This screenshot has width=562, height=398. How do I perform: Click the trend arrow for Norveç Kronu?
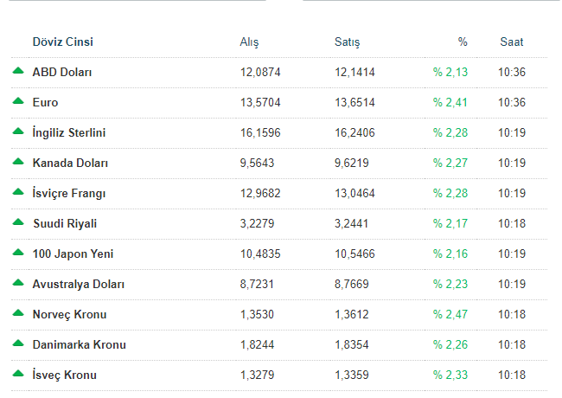point(18,313)
